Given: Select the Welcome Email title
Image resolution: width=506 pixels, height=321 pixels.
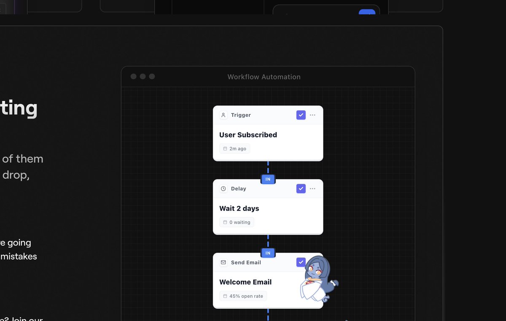Looking at the screenshot, I should coord(245,282).
